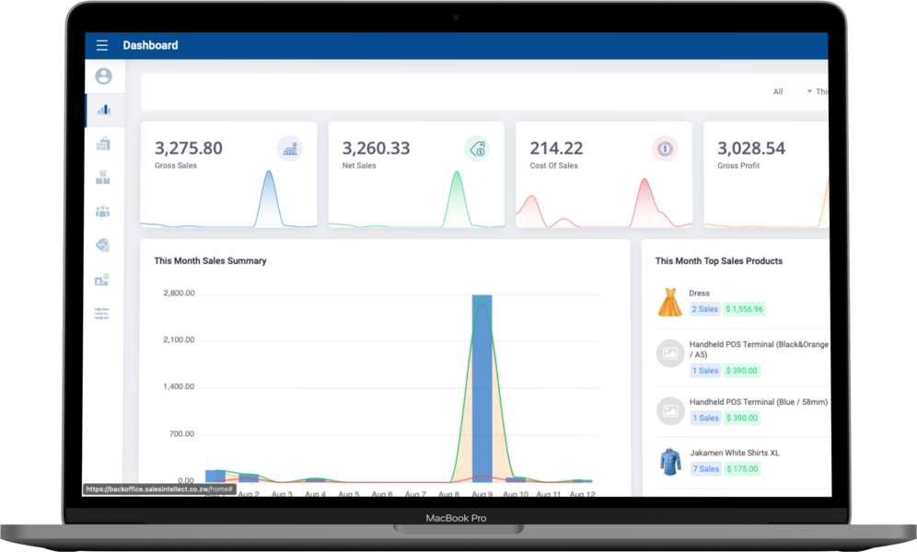Select the dashboard bar chart sidebar icon
Viewport: 917px width, 552px height.
point(103,110)
